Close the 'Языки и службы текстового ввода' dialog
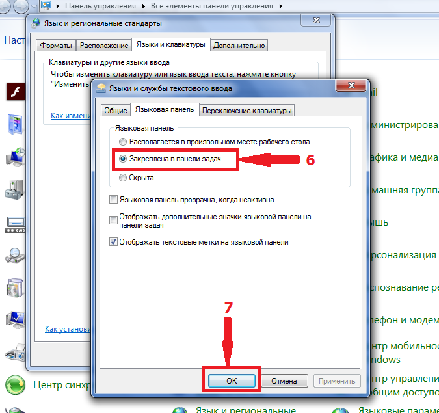 tap(351, 85)
